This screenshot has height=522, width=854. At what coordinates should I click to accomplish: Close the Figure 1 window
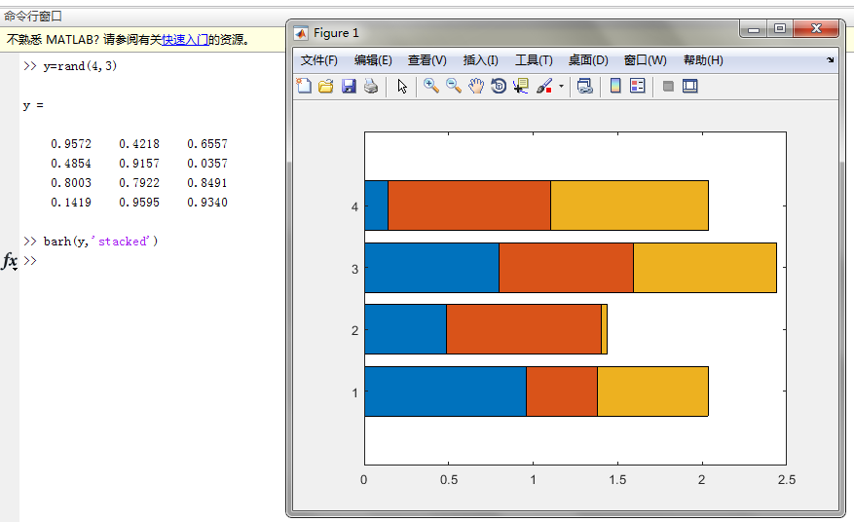(x=816, y=28)
